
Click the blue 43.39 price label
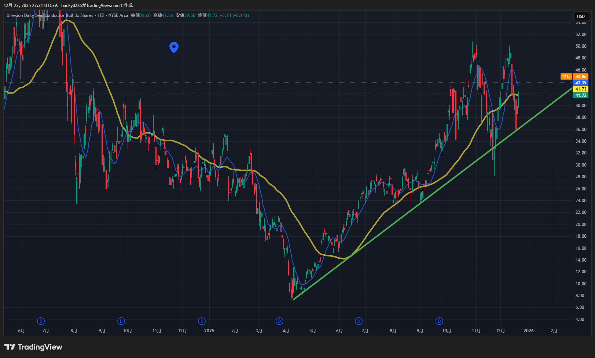[x=580, y=83]
